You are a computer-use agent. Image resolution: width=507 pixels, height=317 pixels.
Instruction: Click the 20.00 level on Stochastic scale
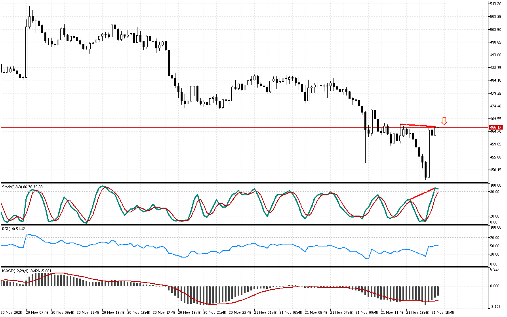click(495, 216)
